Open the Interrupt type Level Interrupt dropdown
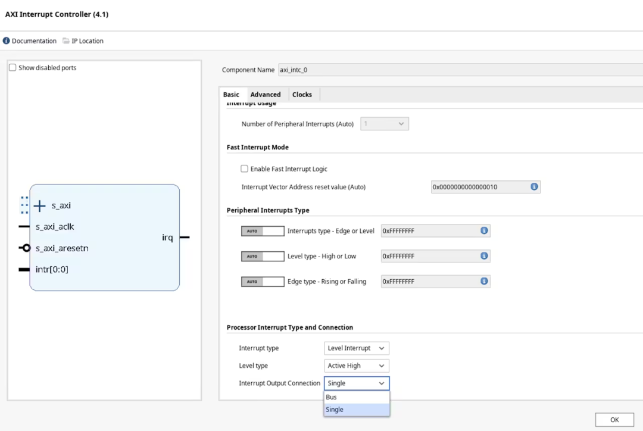 click(357, 348)
